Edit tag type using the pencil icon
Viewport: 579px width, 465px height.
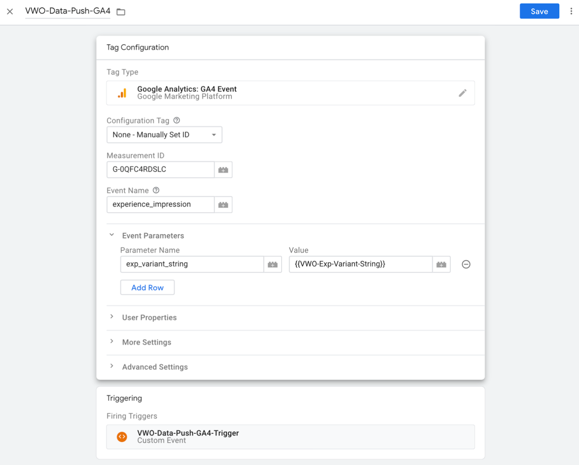462,93
